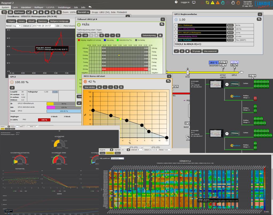Image resolution: width=273 pixels, height=215 pixels.
Task: Open the Händelser menu
Action: pos(26,7)
